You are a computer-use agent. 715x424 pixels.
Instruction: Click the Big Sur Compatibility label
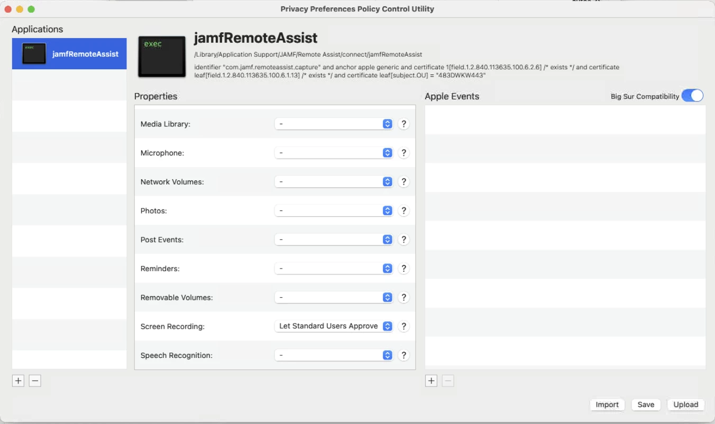tap(645, 97)
